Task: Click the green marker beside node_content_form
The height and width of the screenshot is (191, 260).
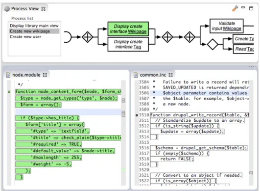Action: click(9, 92)
